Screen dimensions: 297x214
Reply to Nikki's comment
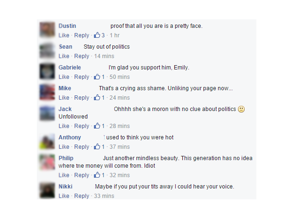(x=81, y=196)
